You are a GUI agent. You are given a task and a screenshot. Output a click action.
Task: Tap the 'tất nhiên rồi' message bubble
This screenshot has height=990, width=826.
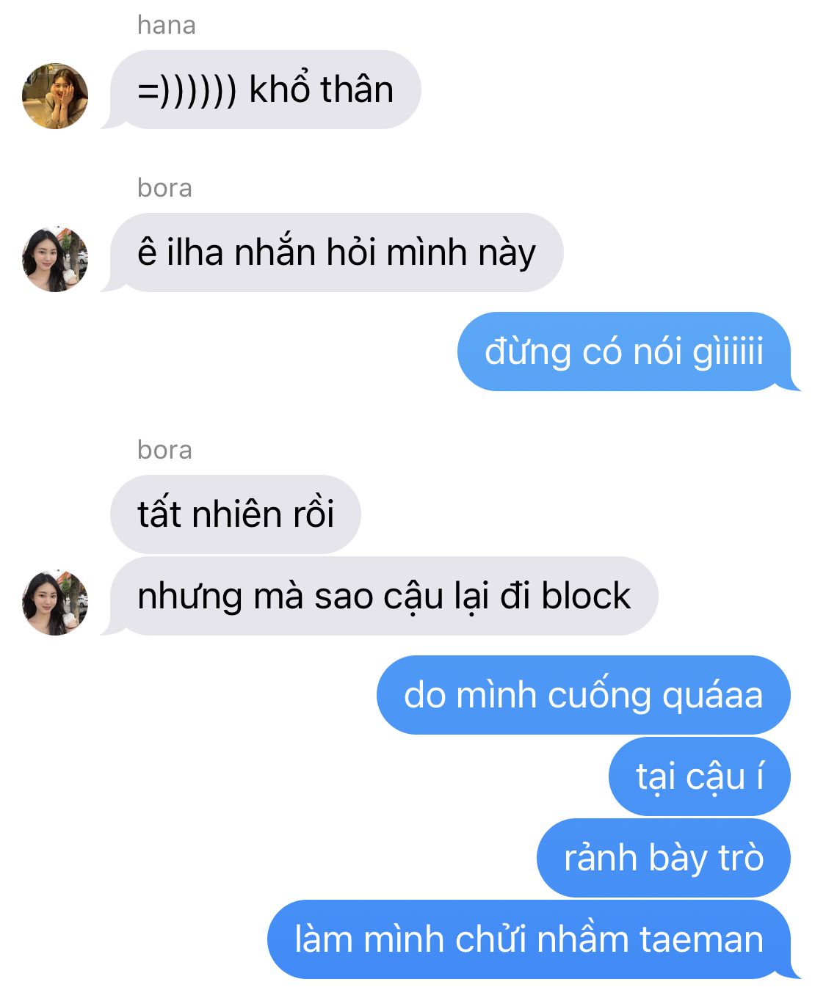[235, 514]
